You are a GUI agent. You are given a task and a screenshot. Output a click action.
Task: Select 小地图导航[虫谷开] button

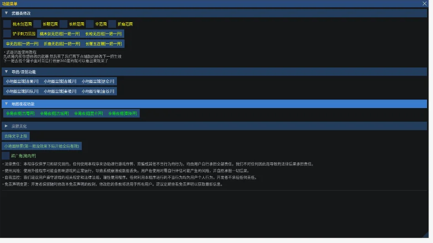pyautogui.click(x=98, y=91)
